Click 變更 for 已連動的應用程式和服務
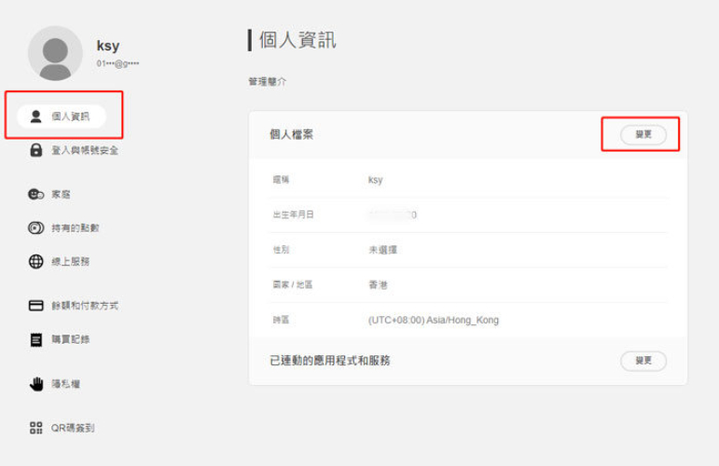This screenshot has width=719, height=466. [x=643, y=361]
